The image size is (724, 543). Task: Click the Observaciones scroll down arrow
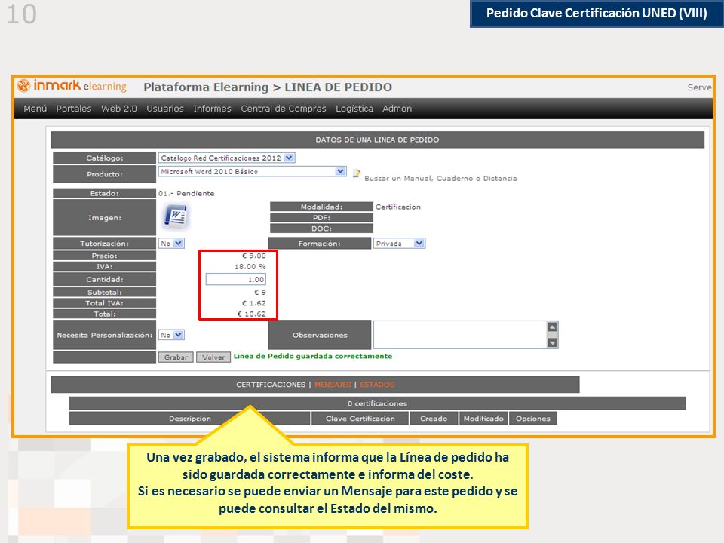click(x=552, y=342)
